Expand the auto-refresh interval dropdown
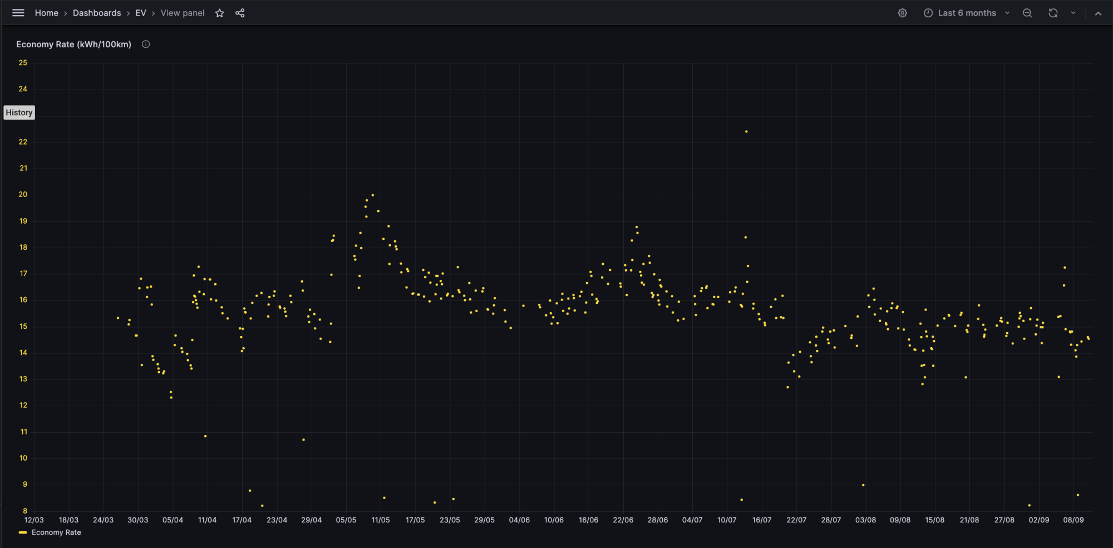 pos(1073,13)
